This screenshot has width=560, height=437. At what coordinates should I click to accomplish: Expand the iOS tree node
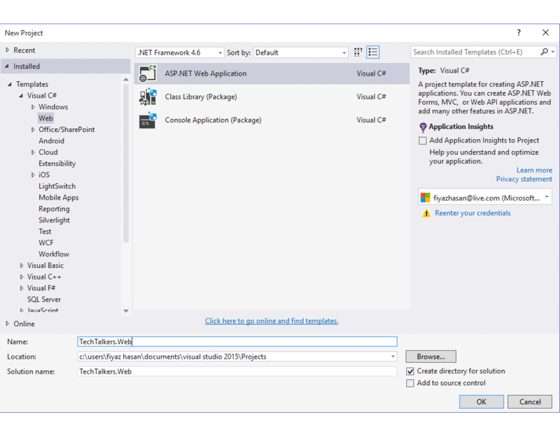33,175
